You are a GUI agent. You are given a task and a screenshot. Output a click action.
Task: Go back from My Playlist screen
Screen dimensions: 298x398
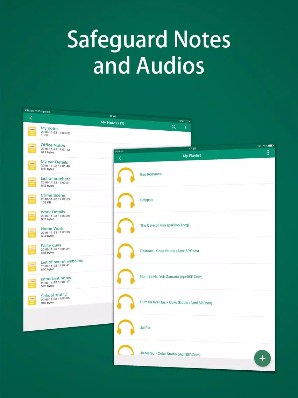point(120,158)
